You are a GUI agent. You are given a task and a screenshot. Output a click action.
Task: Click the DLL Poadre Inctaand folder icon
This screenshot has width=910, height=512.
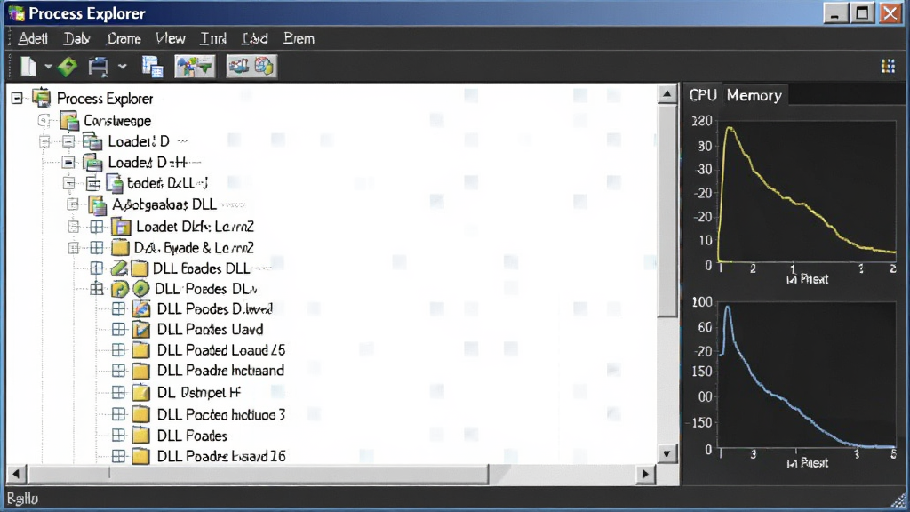[141, 371]
